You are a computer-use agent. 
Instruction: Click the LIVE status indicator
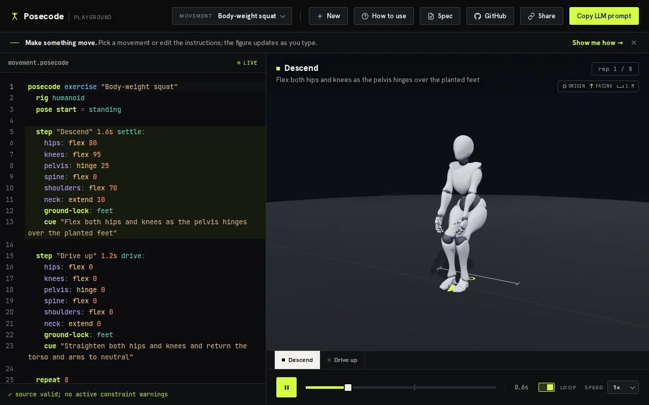pos(247,63)
